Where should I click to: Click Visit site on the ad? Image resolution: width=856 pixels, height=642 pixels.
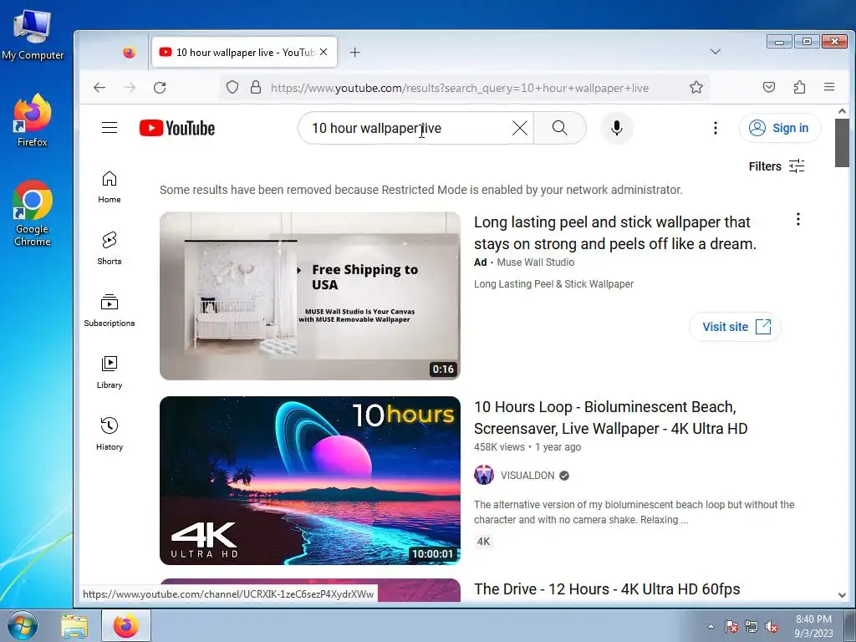tap(735, 327)
